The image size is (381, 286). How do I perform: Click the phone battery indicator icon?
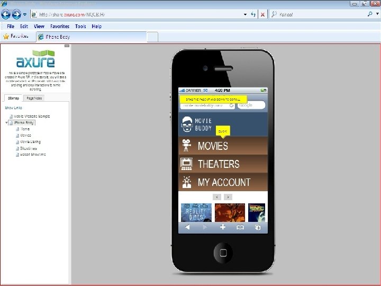click(x=263, y=91)
